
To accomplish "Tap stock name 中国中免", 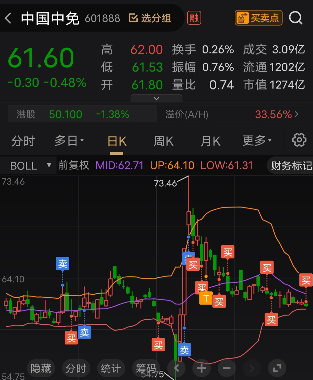I will (x=50, y=19).
